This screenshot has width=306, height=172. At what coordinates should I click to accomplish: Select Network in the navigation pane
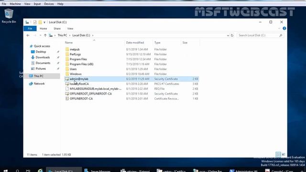[39, 84]
